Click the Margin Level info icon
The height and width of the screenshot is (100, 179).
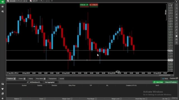click(x=121, y=99)
